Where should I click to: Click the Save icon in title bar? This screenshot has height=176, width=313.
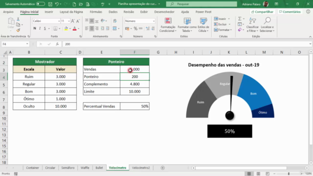[50, 4]
